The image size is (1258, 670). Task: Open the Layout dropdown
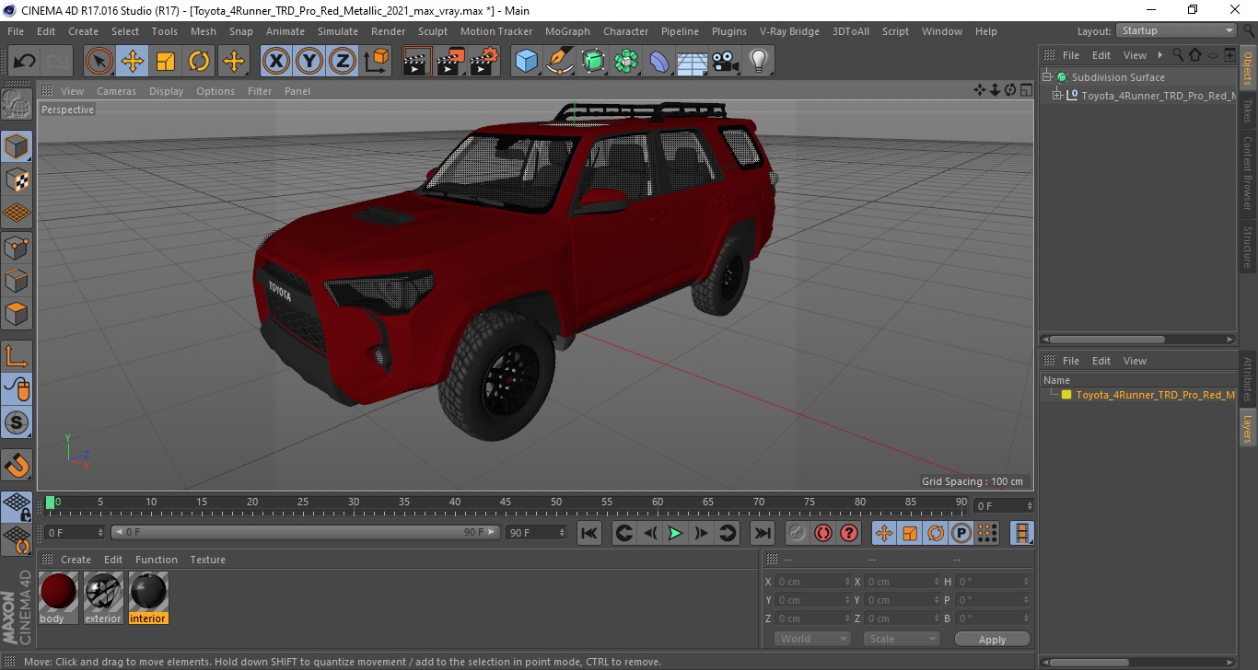click(x=1176, y=30)
